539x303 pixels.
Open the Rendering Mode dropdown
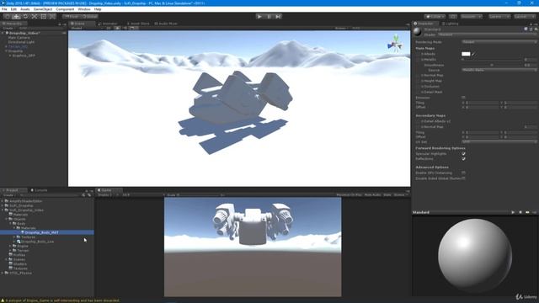(499, 42)
